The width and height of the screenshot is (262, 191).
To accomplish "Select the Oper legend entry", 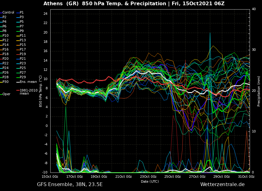I will click(6, 94).
